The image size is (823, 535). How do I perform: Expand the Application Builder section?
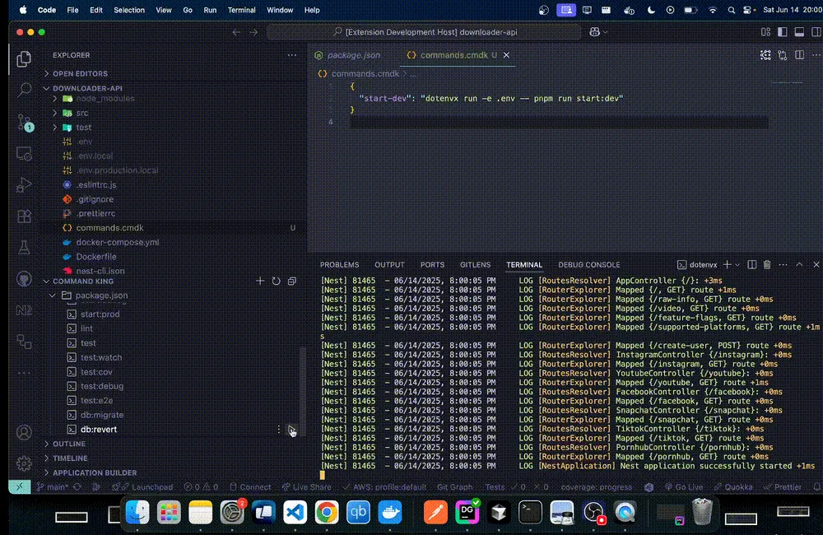click(95, 472)
